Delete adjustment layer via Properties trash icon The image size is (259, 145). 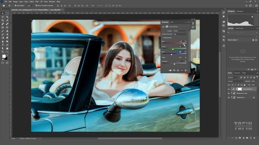185,70
